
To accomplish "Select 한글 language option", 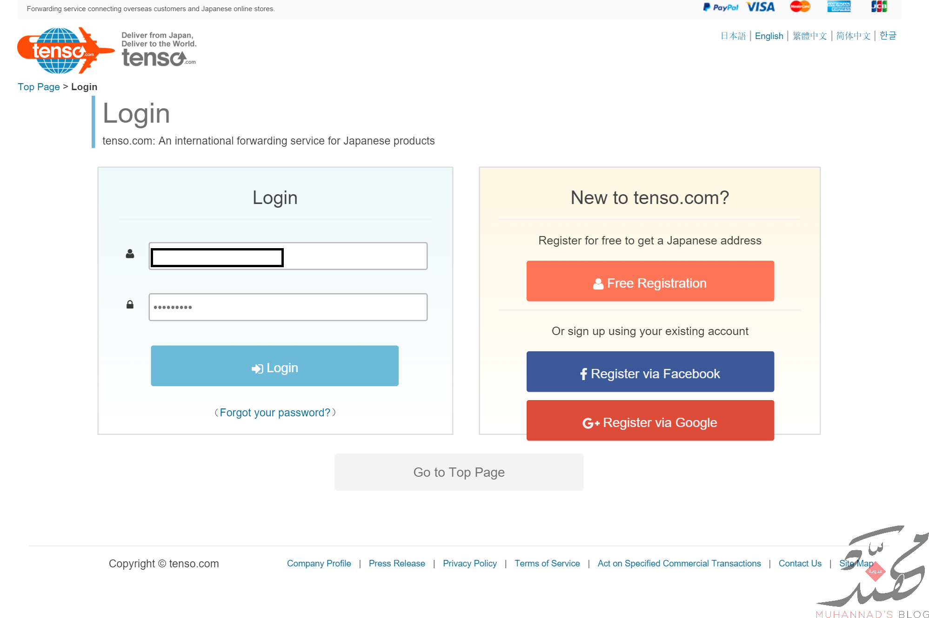I will (888, 36).
